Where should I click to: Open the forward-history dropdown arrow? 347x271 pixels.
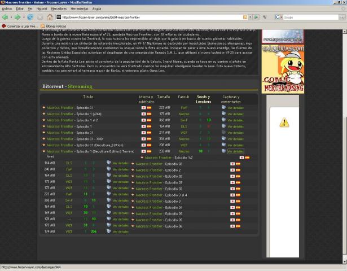pos(24,17)
